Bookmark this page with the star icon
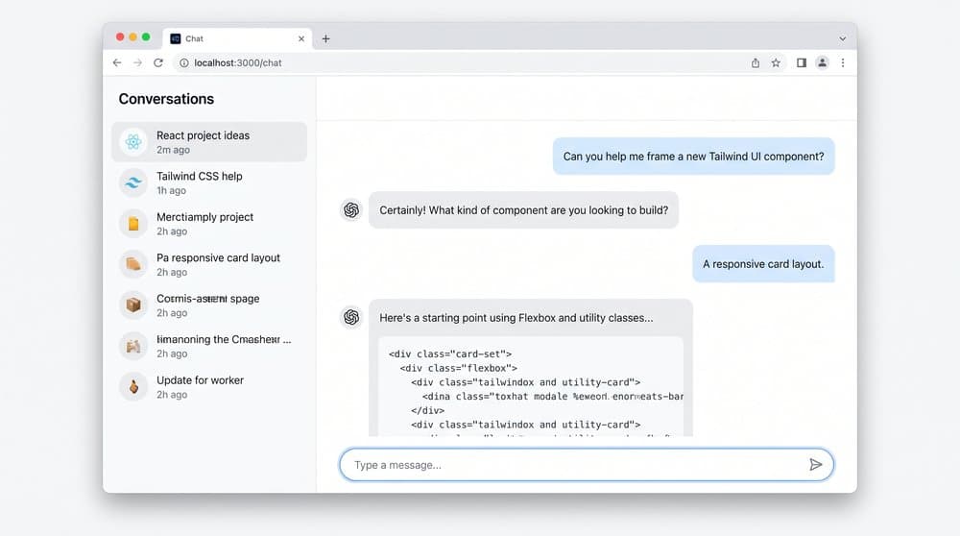 (x=776, y=62)
